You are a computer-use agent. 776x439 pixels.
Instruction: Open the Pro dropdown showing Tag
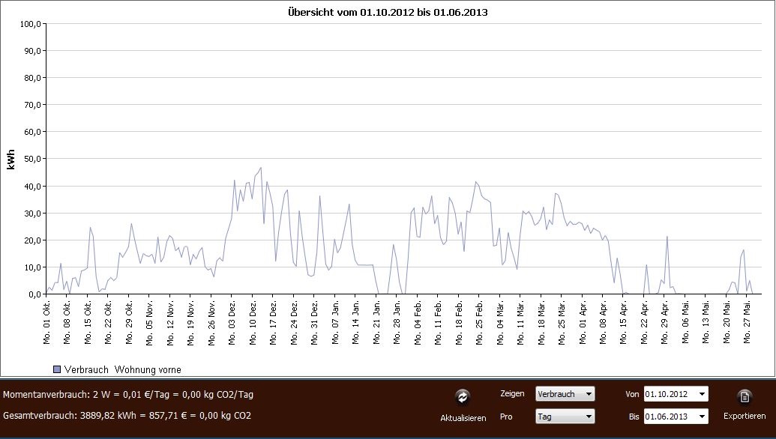565,416
